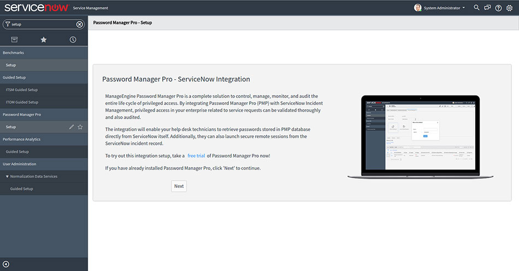
Task: Click the Service Management header text
Action: click(x=90, y=8)
